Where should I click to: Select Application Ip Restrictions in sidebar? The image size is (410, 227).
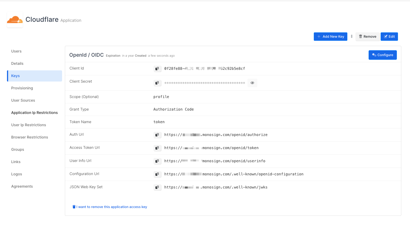click(34, 113)
